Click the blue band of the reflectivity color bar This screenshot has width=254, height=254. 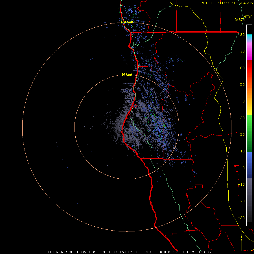click(x=249, y=165)
